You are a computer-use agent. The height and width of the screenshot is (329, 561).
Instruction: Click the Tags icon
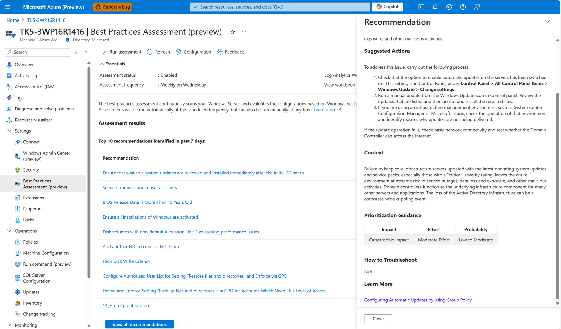click(9, 98)
